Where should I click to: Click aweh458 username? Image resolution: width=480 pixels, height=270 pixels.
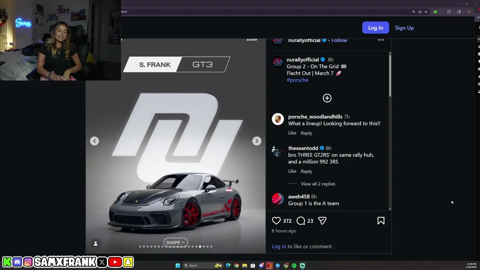(x=299, y=196)
